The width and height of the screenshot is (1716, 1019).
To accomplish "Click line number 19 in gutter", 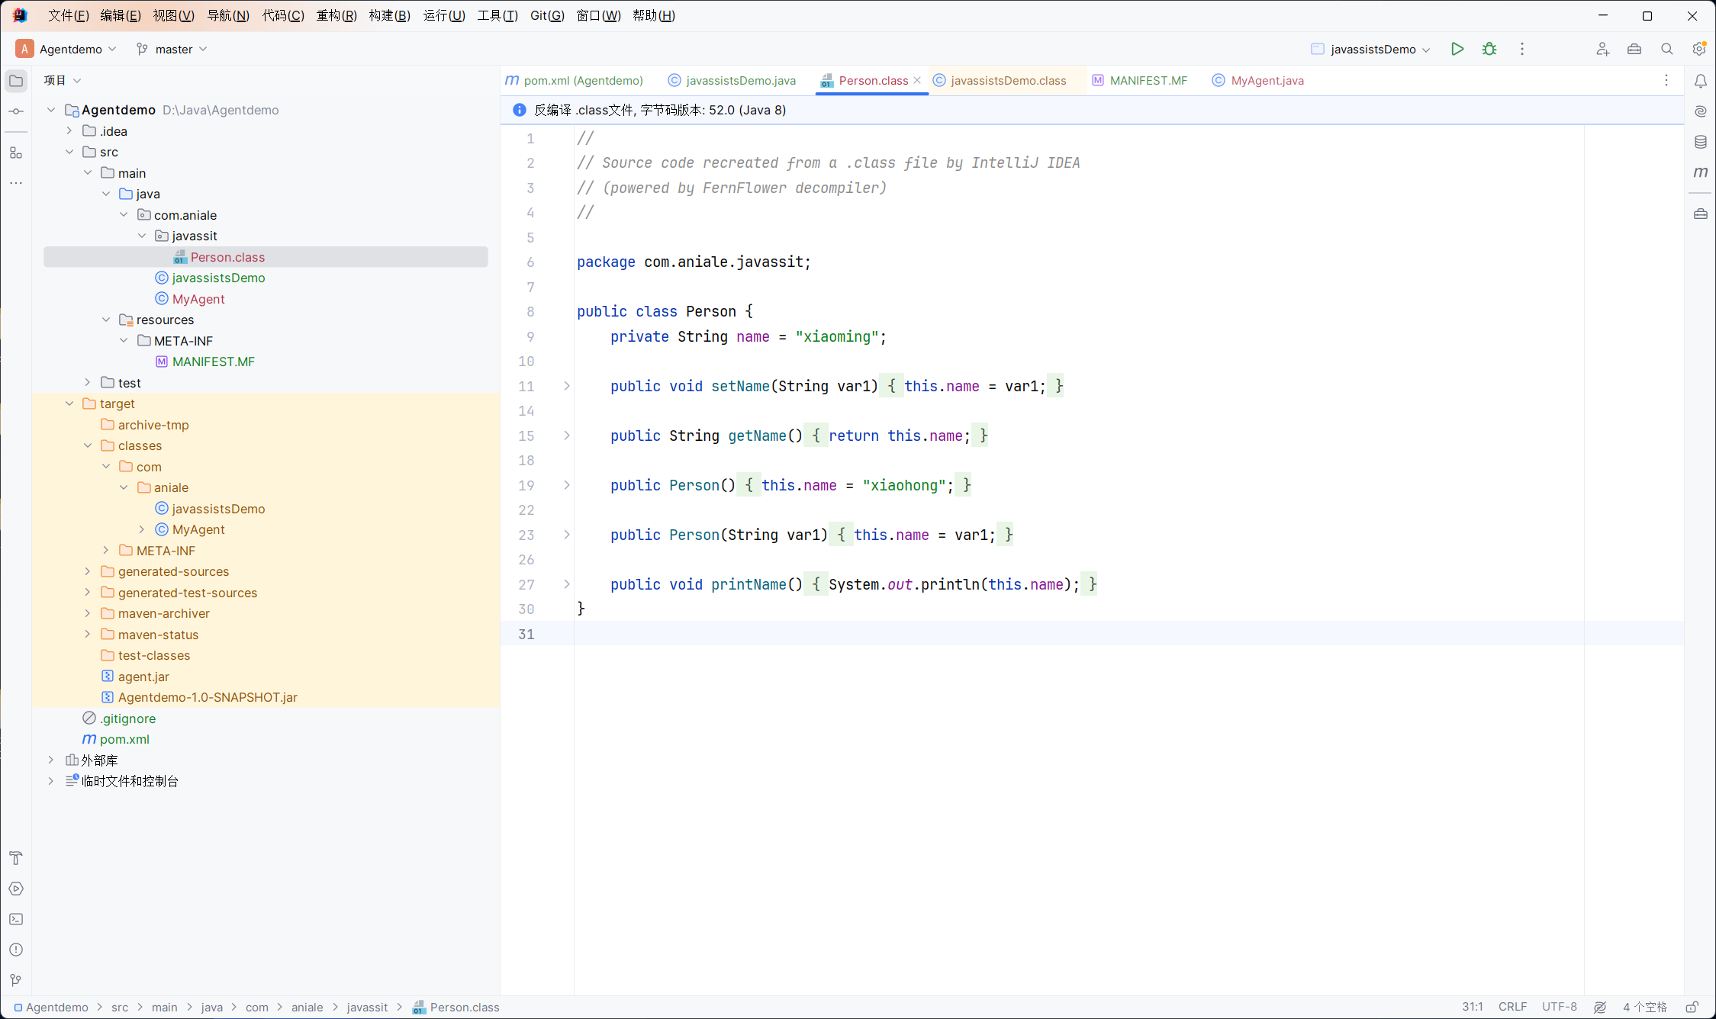I will [x=526, y=485].
